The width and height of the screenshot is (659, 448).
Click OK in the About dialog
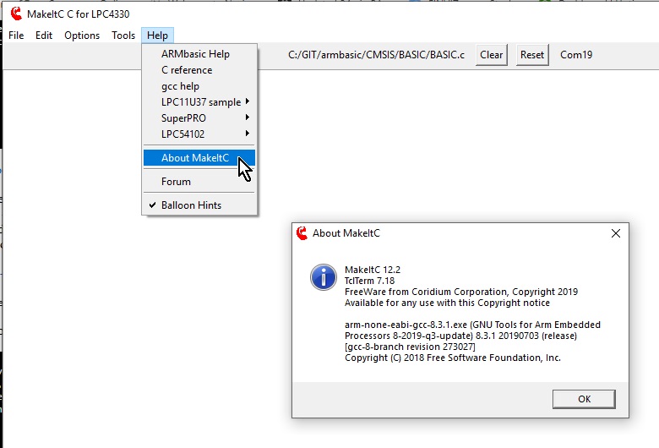[x=584, y=399]
